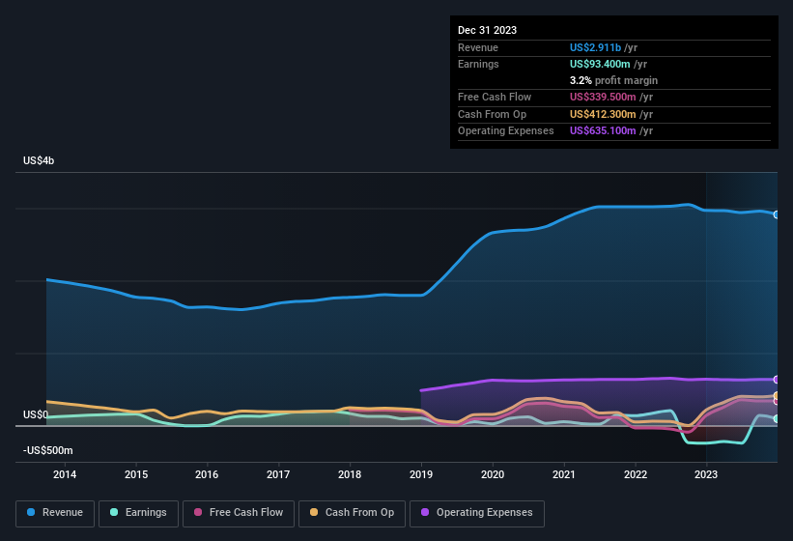The width and height of the screenshot is (793, 541).
Task: Select the 2014 label on the x-axis
Action: [x=65, y=474]
